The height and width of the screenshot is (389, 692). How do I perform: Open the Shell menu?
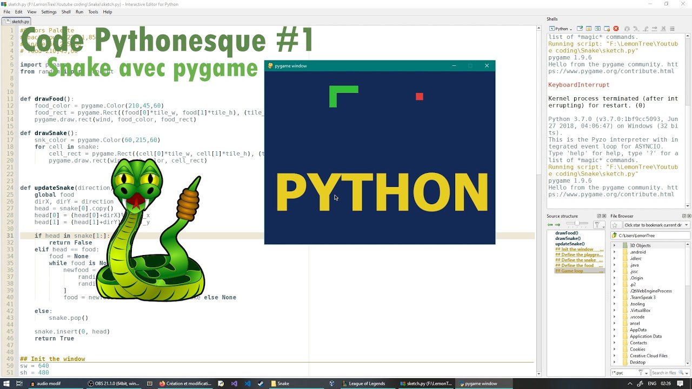click(66, 12)
